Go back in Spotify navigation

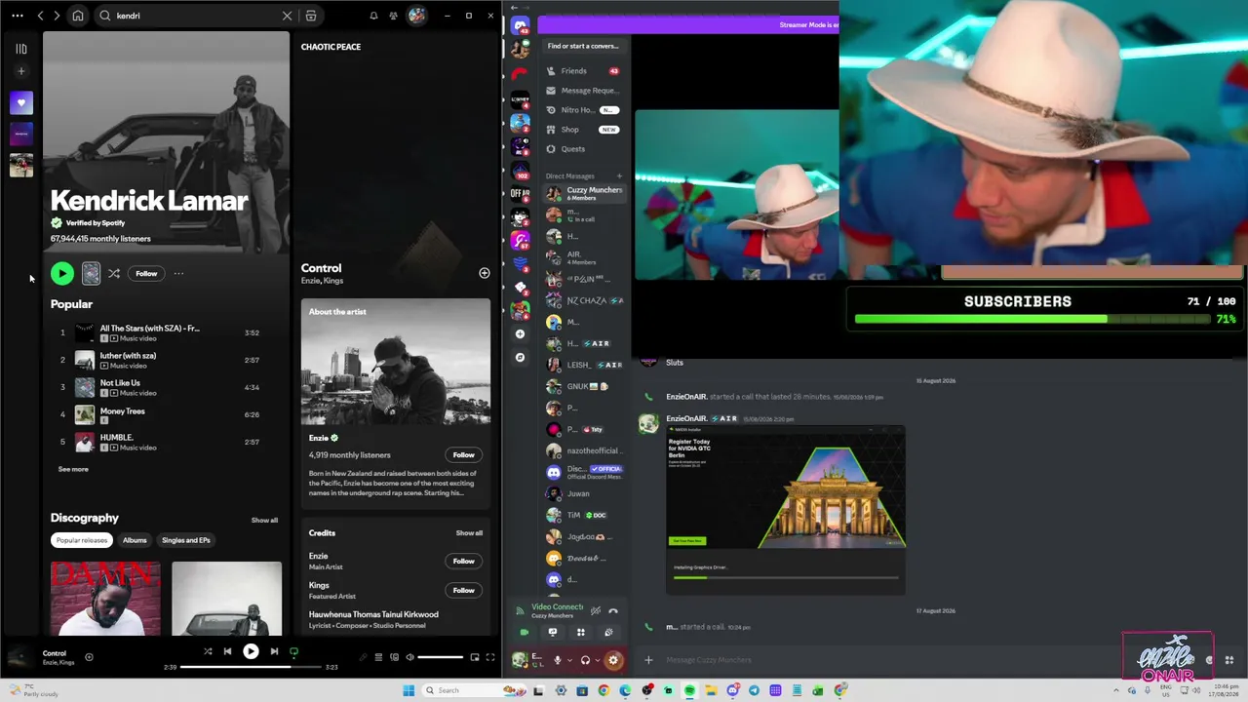pyautogui.click(x=40, y=16)
